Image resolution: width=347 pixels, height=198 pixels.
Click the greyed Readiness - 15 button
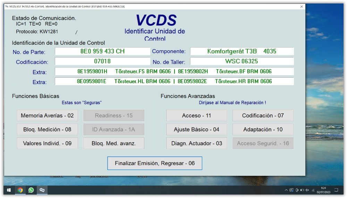point(114,115)
